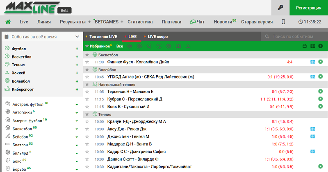Filter live events by basketball icon
The width and height of the screenshot is (328, 172).
click(130, 46)
